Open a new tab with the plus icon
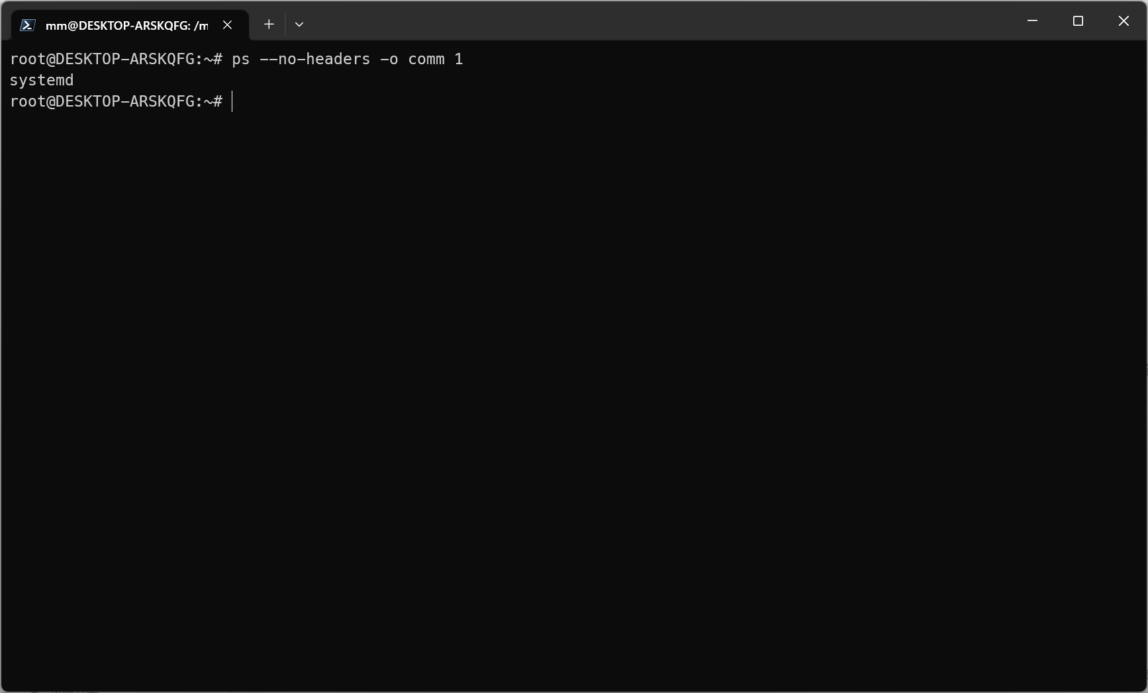The width and height of the screenshot is (1148, 693). 269,24
